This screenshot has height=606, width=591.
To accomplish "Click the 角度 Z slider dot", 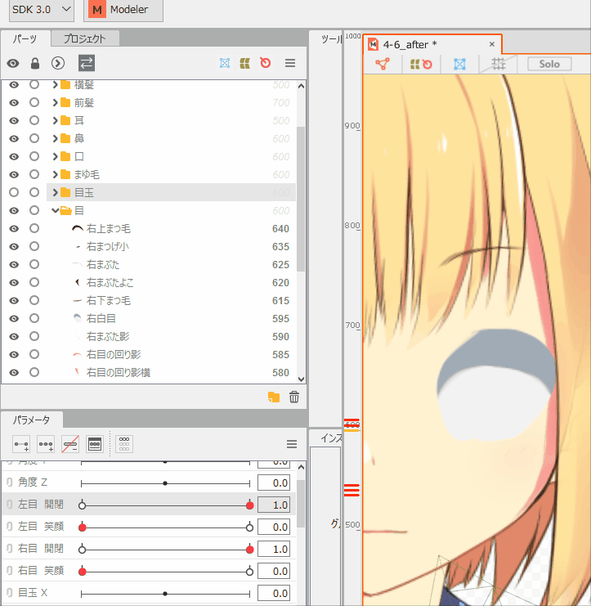I will click(165, 483).
